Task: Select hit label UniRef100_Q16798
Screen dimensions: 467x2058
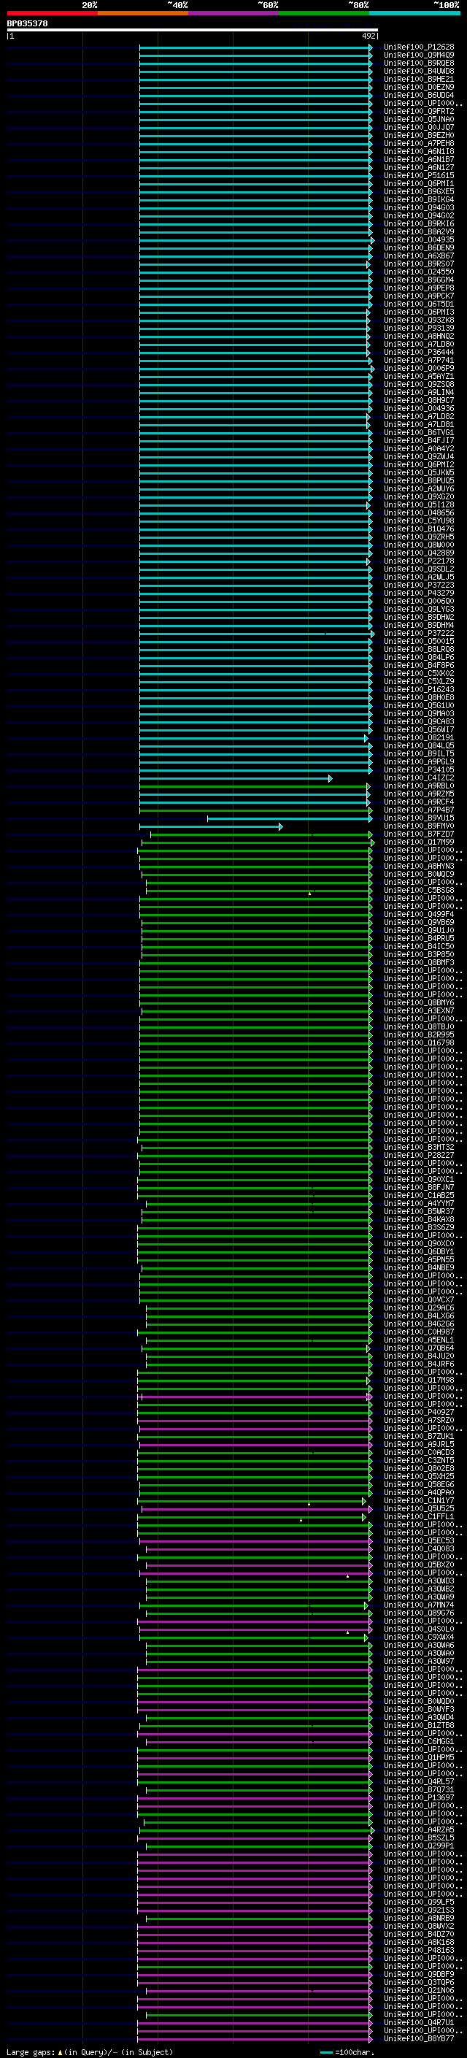Action: (419, 1043)
